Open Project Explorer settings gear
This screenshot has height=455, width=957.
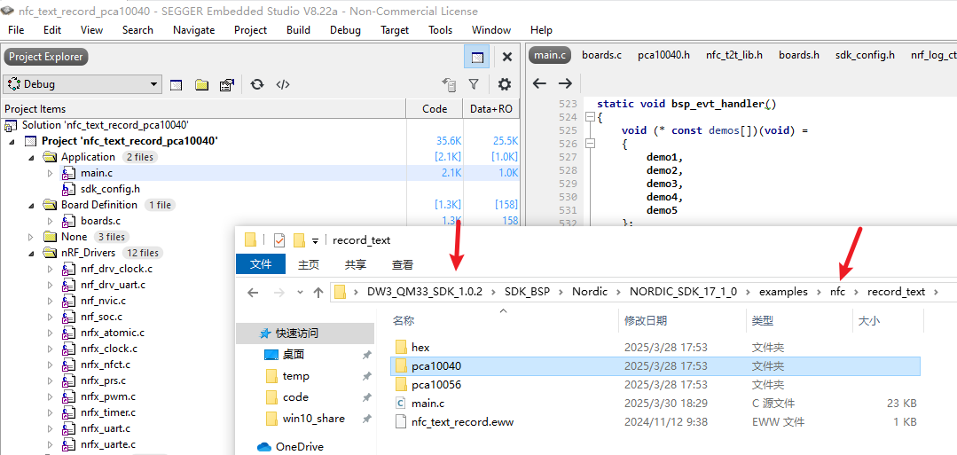pyautogui.click(x=504, y=84)
